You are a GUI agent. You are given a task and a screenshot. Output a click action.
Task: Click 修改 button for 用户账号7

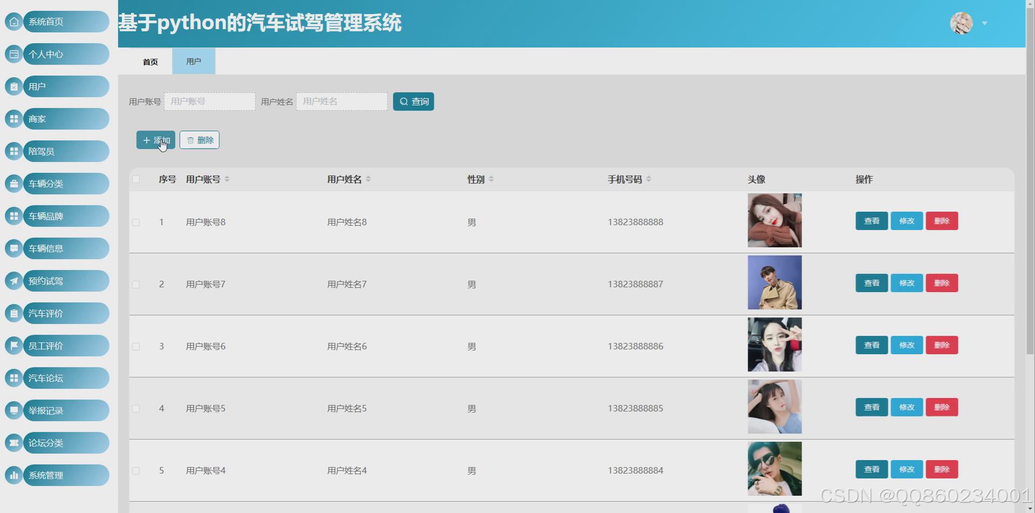point(906,283)
